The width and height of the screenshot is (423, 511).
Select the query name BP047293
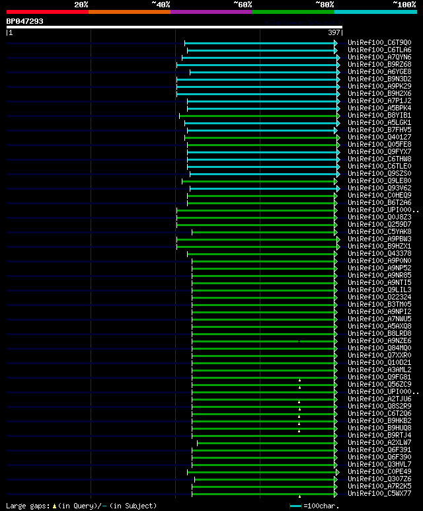[24, 22]
